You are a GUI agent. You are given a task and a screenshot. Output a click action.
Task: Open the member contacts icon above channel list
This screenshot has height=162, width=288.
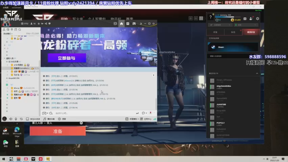pyautogui.click(x=4, y=30)
